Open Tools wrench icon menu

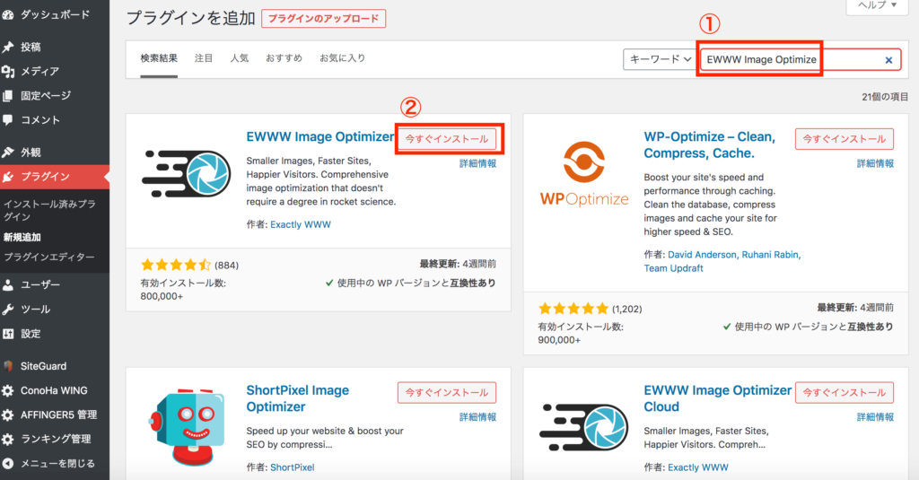(9, 310)
